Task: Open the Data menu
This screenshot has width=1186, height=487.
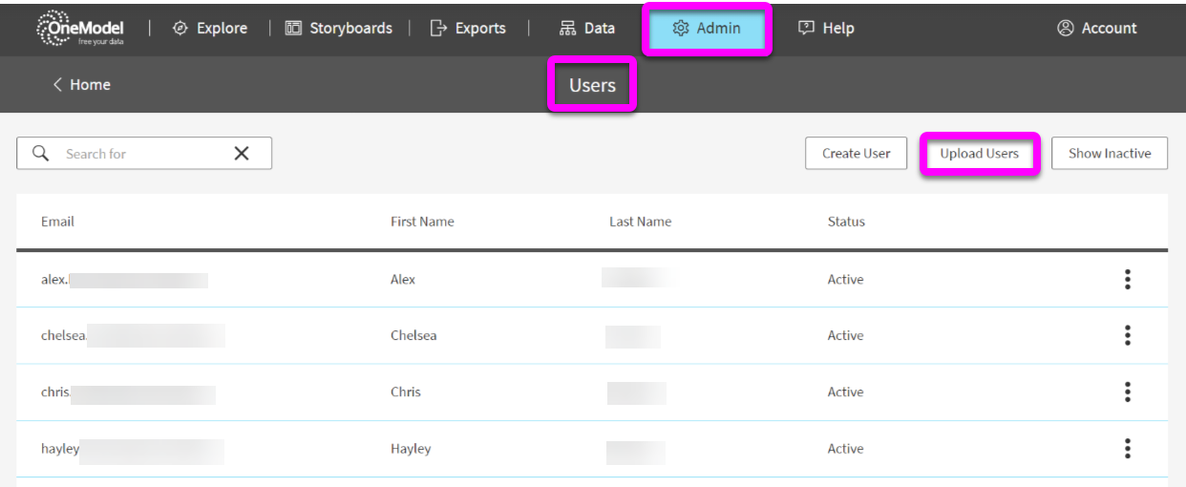Action: (x=587, y=29)
